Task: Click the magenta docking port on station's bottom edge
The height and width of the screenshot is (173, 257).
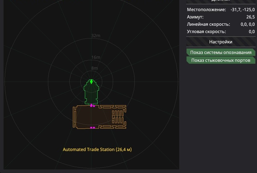Action: click(92, 127)
